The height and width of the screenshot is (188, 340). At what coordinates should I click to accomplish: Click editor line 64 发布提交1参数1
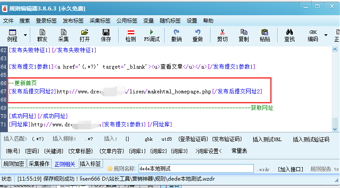[132, 66]
